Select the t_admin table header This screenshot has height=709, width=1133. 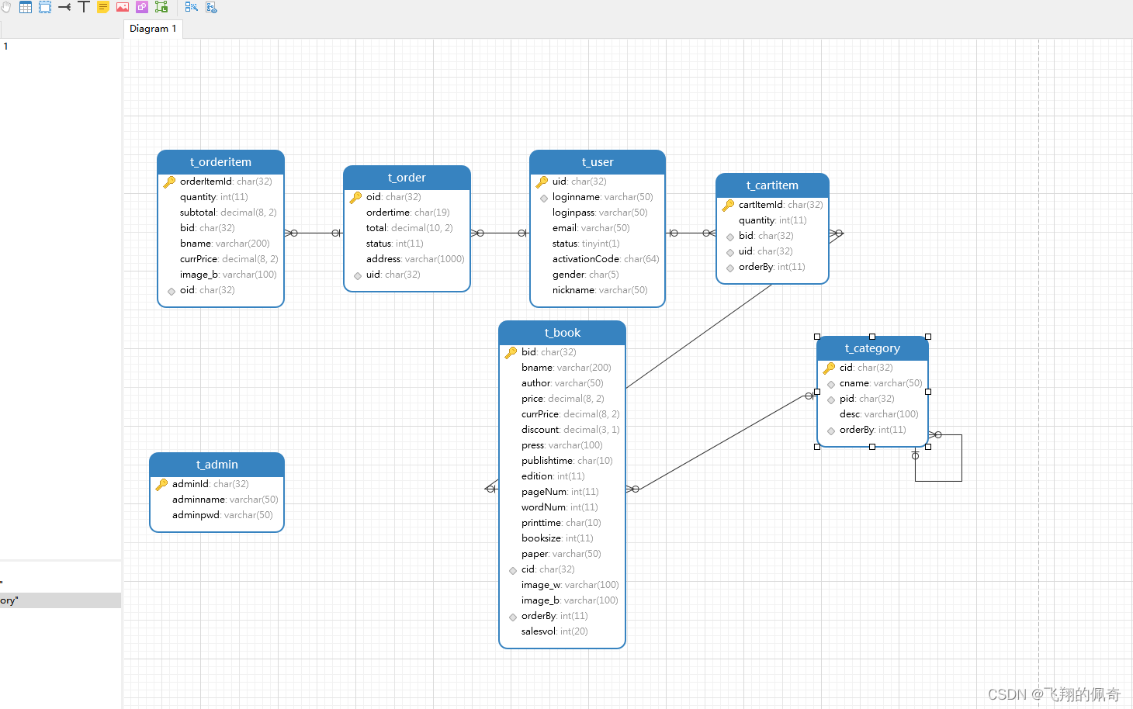pyautogui.click(x=217, y=465)
